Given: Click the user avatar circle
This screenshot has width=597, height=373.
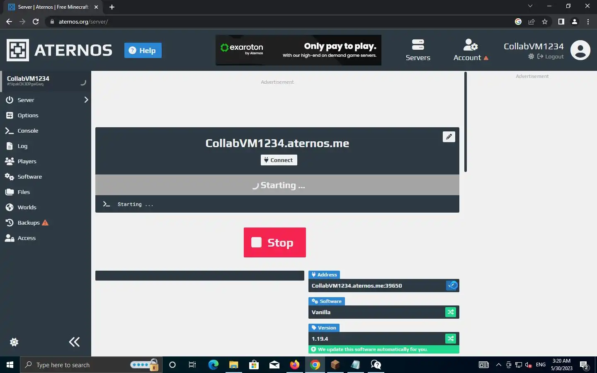Looking at the screenshot, I should coord(580,50).
